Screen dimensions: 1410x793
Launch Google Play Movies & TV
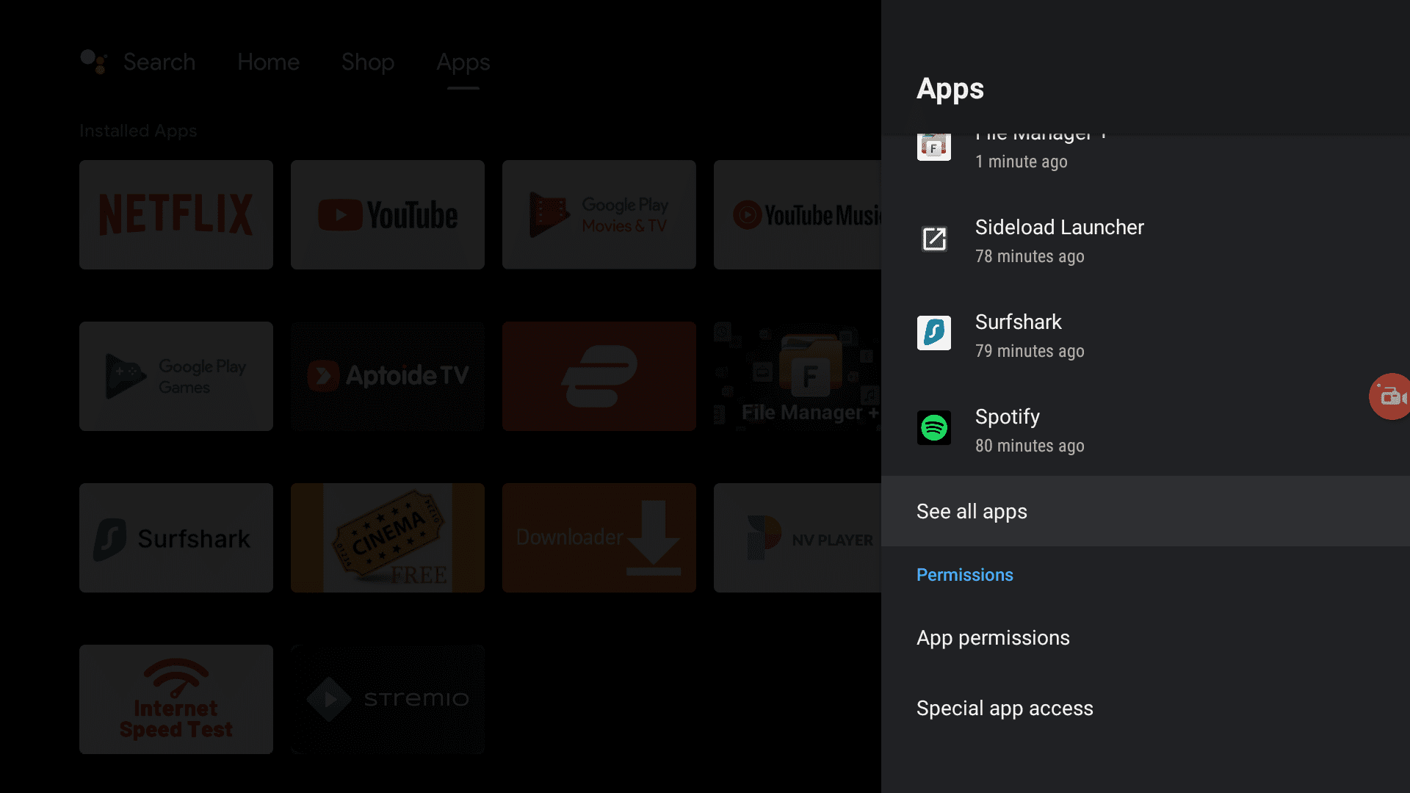(x=599, y=214)
